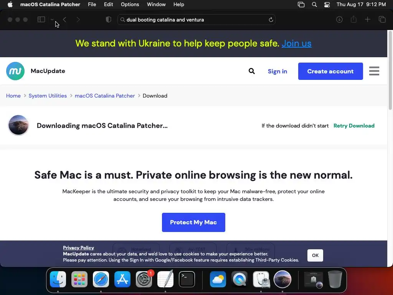Open the Trash in the Dock
This screenshot has width=393, height=295.
click(x=335, y=279)
